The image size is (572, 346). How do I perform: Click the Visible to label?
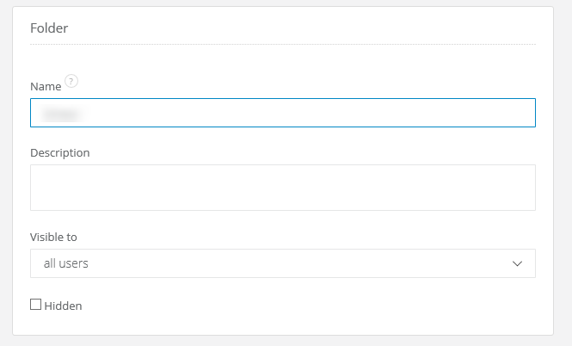(x=54, y=237)
